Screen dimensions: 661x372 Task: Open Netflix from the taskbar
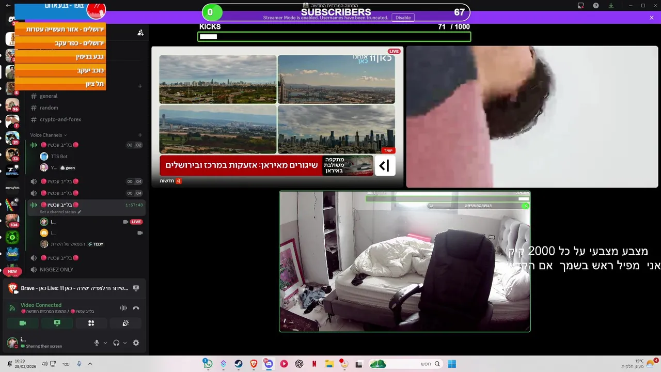point(314,364)
